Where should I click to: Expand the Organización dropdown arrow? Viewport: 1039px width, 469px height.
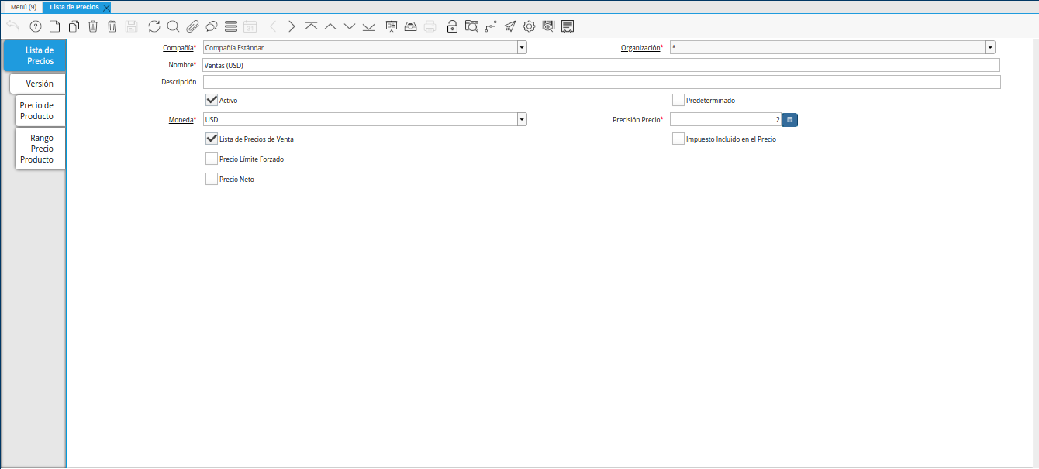[x=990, y=47]
